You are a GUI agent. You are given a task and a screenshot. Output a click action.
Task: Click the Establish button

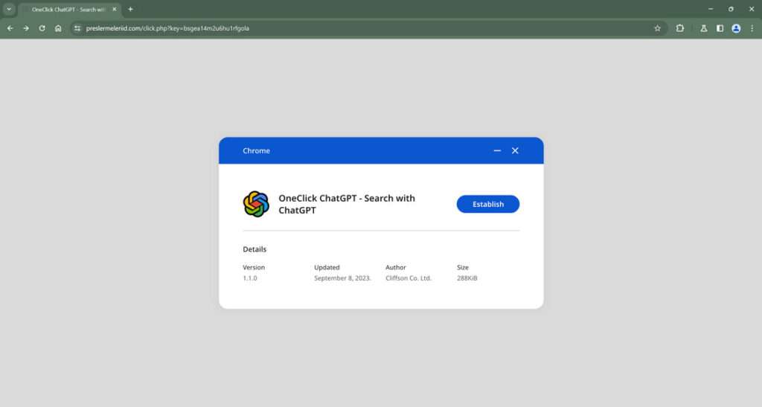tap(488, 204)
